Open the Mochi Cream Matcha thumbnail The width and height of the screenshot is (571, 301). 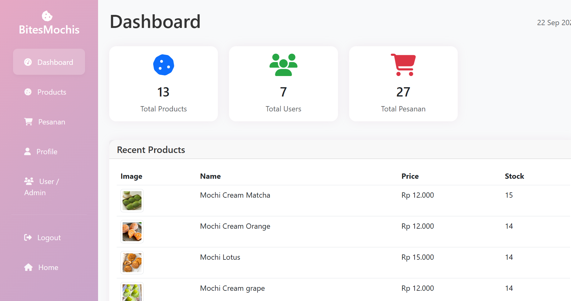pyautogui.click(x=132, y=200)
